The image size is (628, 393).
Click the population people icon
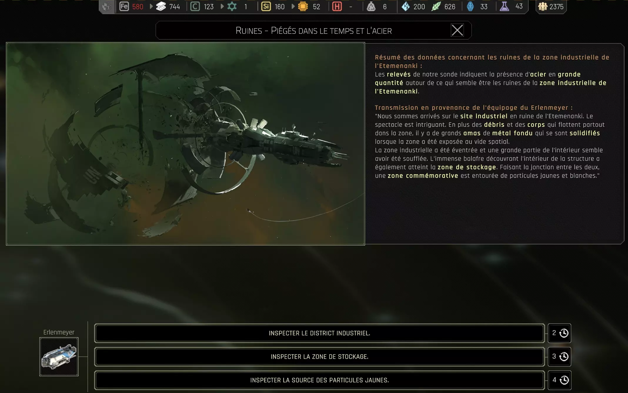click(542, 6)
